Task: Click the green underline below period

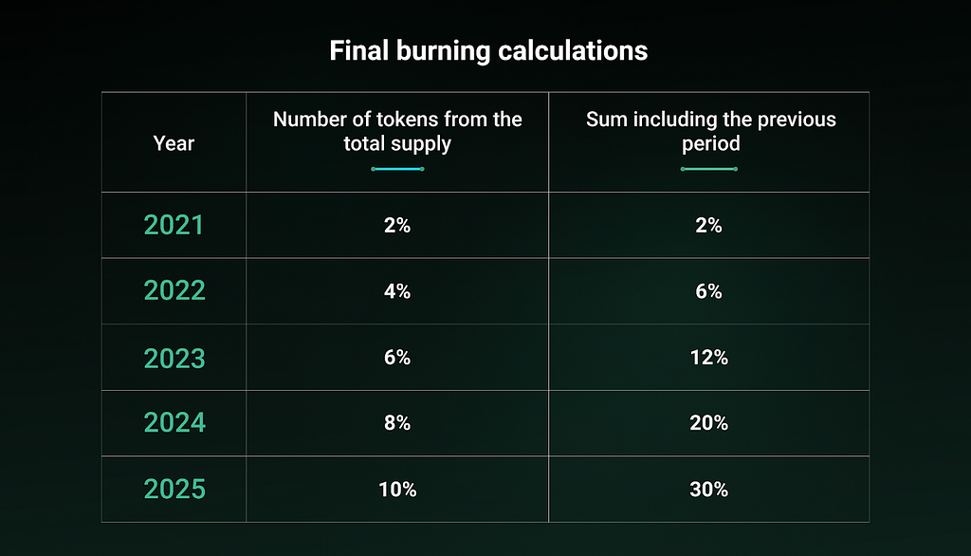Action: [x=709, y=169]
